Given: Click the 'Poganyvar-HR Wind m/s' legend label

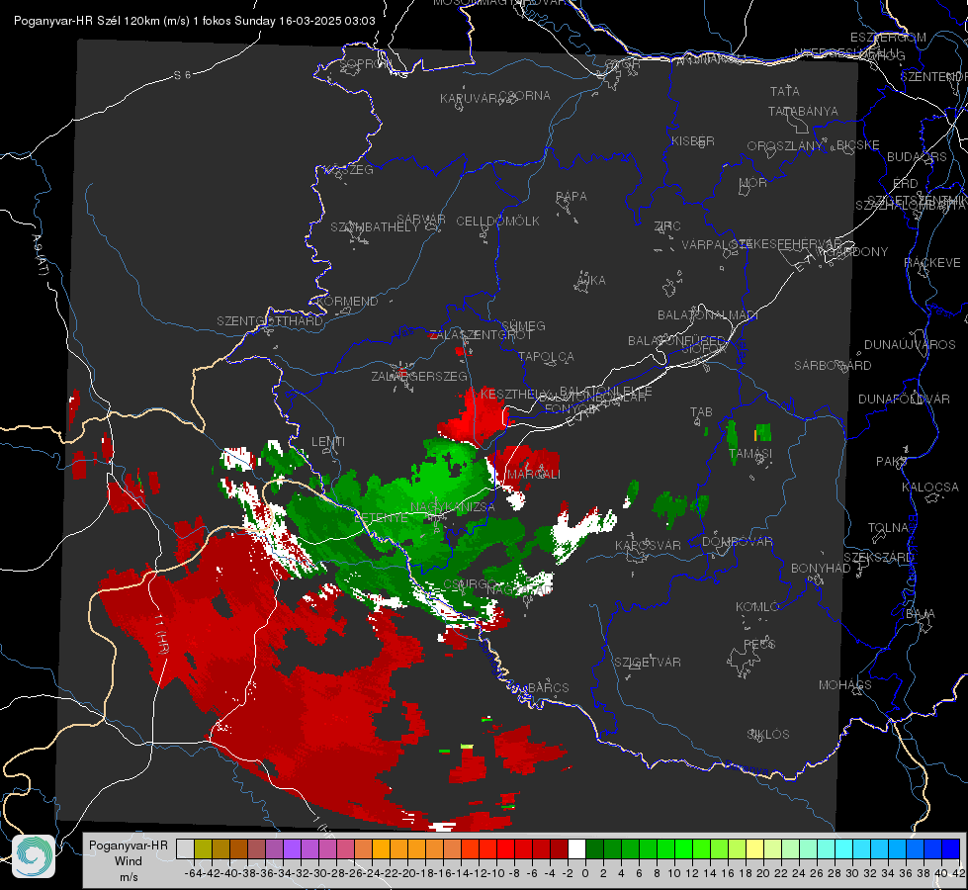Looking at the screenshot, I should (129, 860).
